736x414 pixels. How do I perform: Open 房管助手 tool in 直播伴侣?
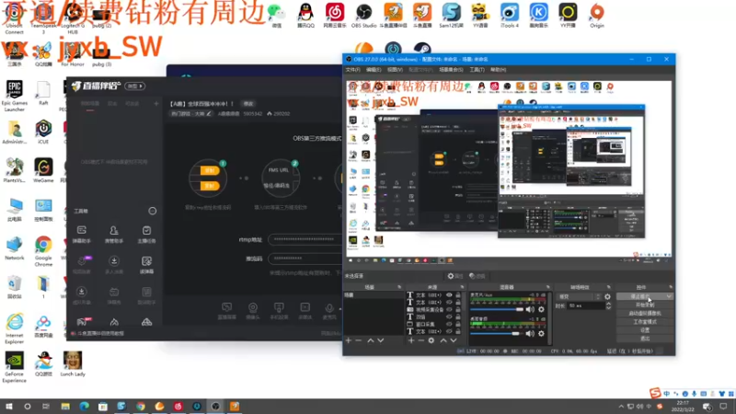pos(114,234)
